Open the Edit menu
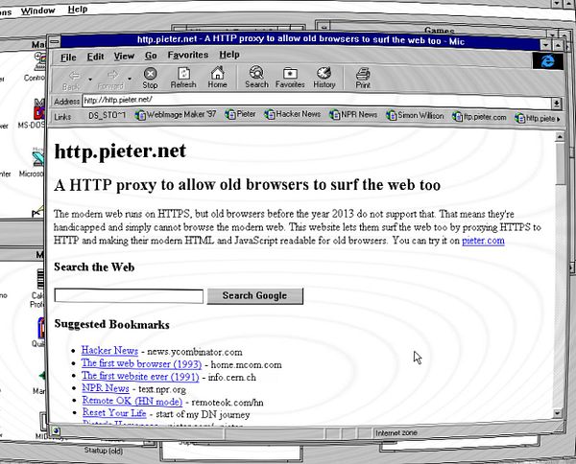The image size is (576, 464). (95, 57)
